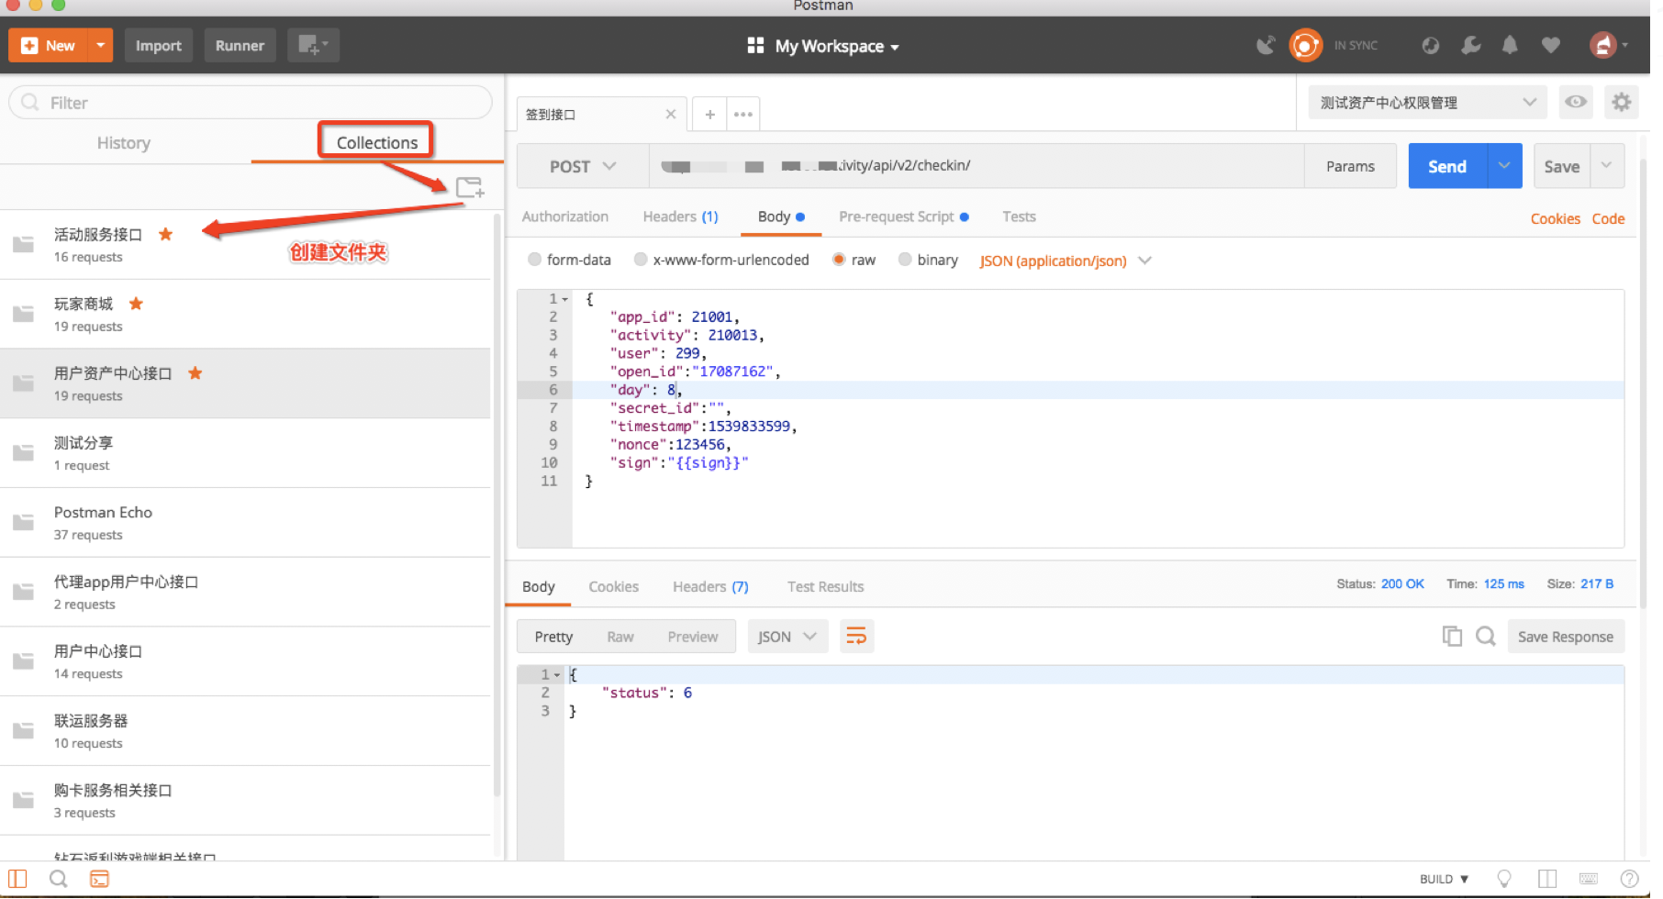Switch to the Collections tab
Screen dimensions: 1663x899
(x=377, y=142)
